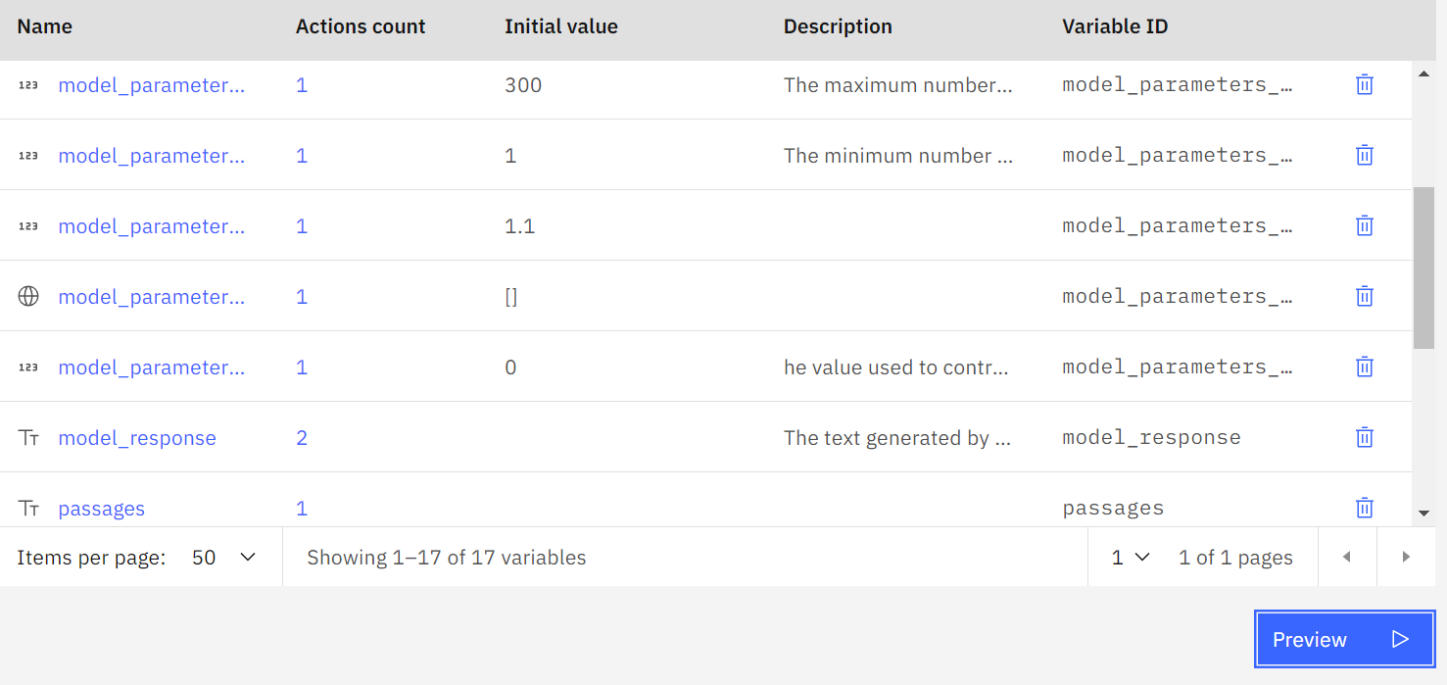The width and height of the screenshot is (1447, 685).
Task: Delete the passages variable
Action: point(1364,508)
